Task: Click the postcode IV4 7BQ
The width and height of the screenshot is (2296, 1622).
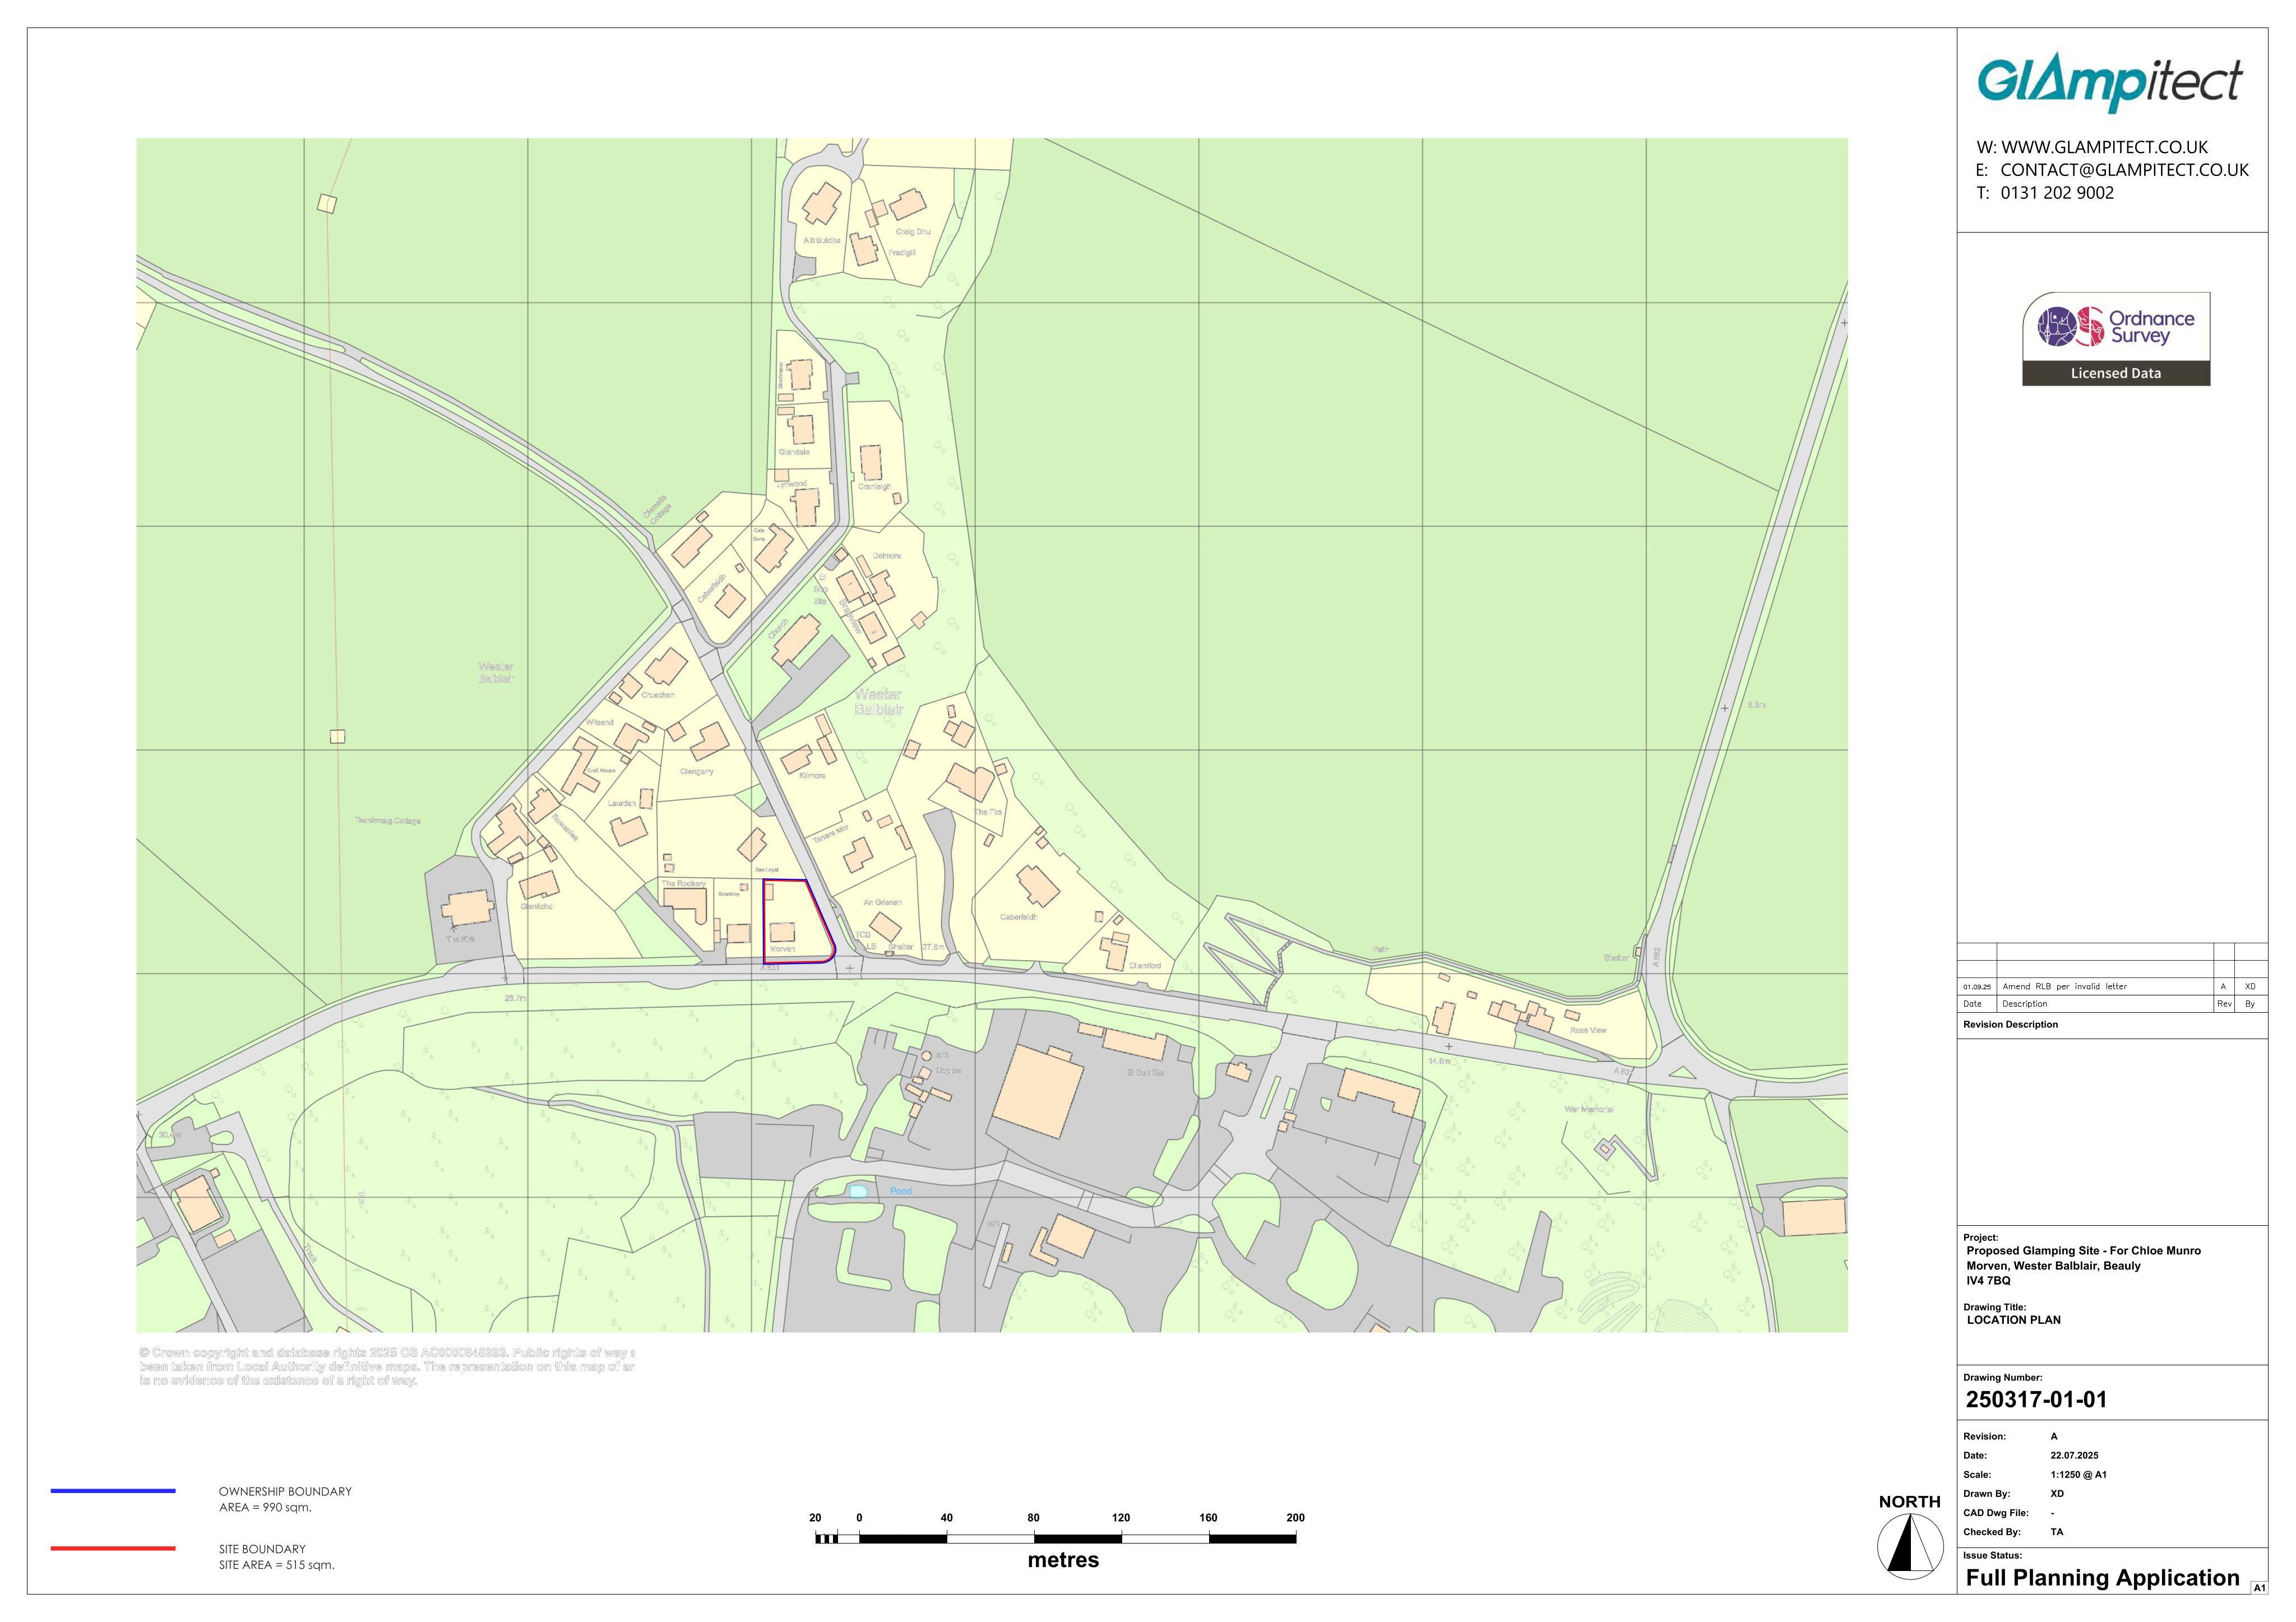Action: [x=1988, y=1281]
